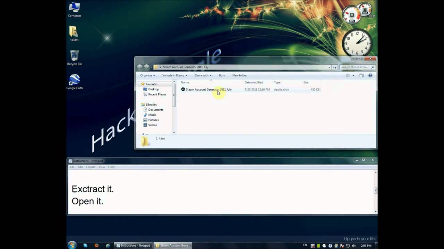Click the network tray icon
This screenshot has width=444, height=249.
pos(348,246)
